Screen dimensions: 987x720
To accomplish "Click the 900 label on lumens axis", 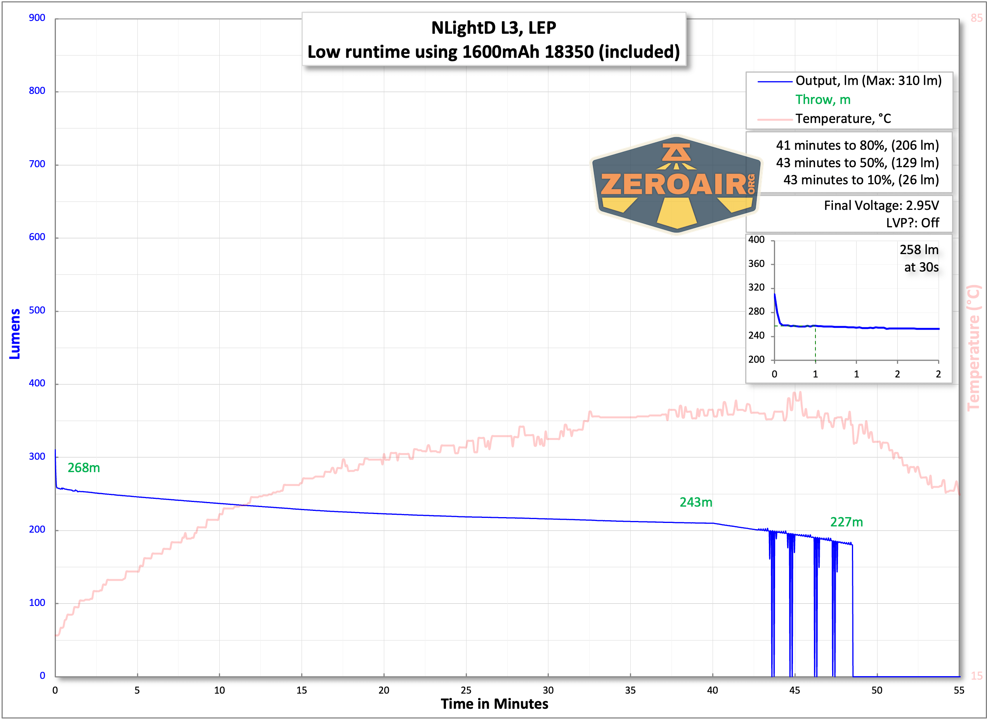I will coord(37,18).
